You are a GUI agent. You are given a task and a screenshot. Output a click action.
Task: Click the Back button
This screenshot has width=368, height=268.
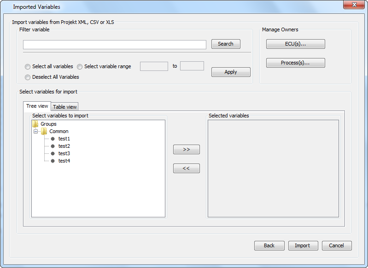[x=269, y=245]
